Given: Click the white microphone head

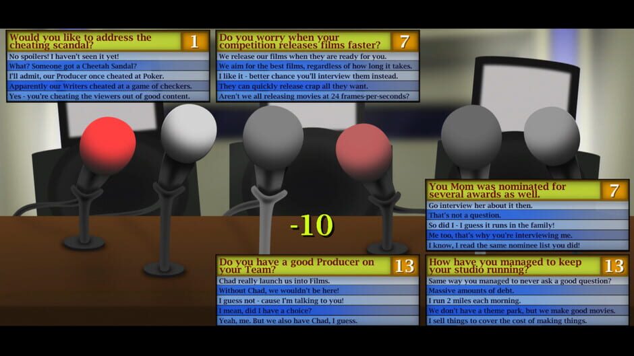Looking at the screenshot, I should [x=189, y=133].
